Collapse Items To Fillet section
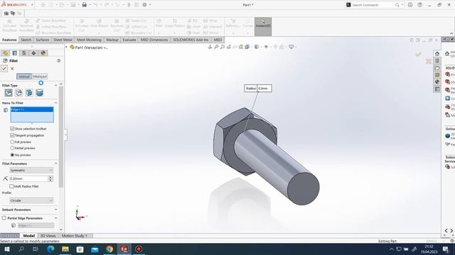Screen dimensions: 455x255 (x=55, y=103)
